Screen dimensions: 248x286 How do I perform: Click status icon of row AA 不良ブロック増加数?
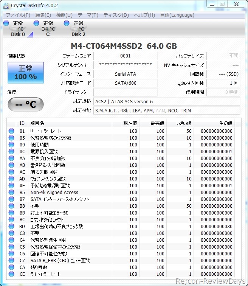(11, 158)
